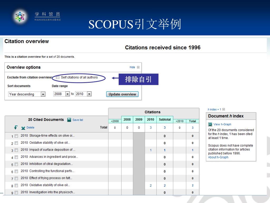This screenshot has width=270, height=203.
Task: Click the Delete link
Action: [30, 128]
